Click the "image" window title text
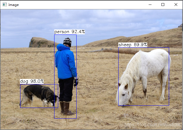 14,5
